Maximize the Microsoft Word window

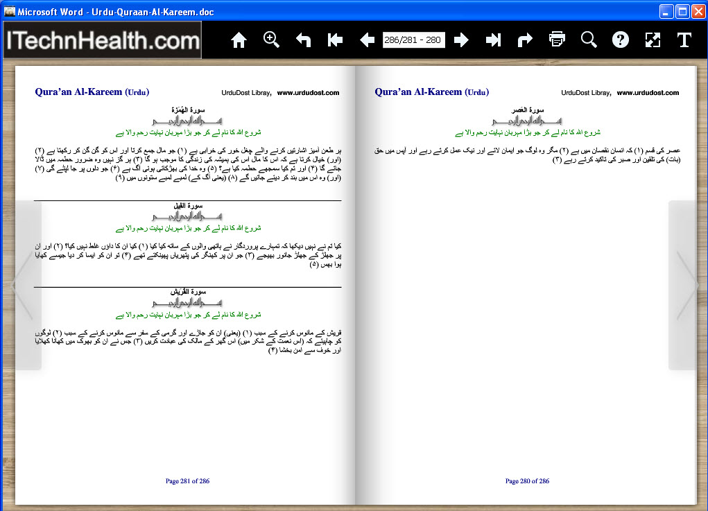[683, 11]
